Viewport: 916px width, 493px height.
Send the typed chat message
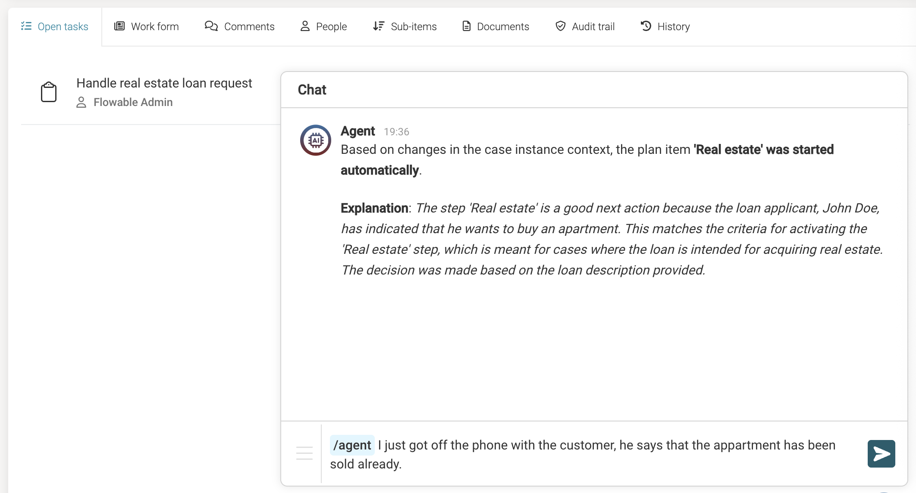click(x=881, y=453)
